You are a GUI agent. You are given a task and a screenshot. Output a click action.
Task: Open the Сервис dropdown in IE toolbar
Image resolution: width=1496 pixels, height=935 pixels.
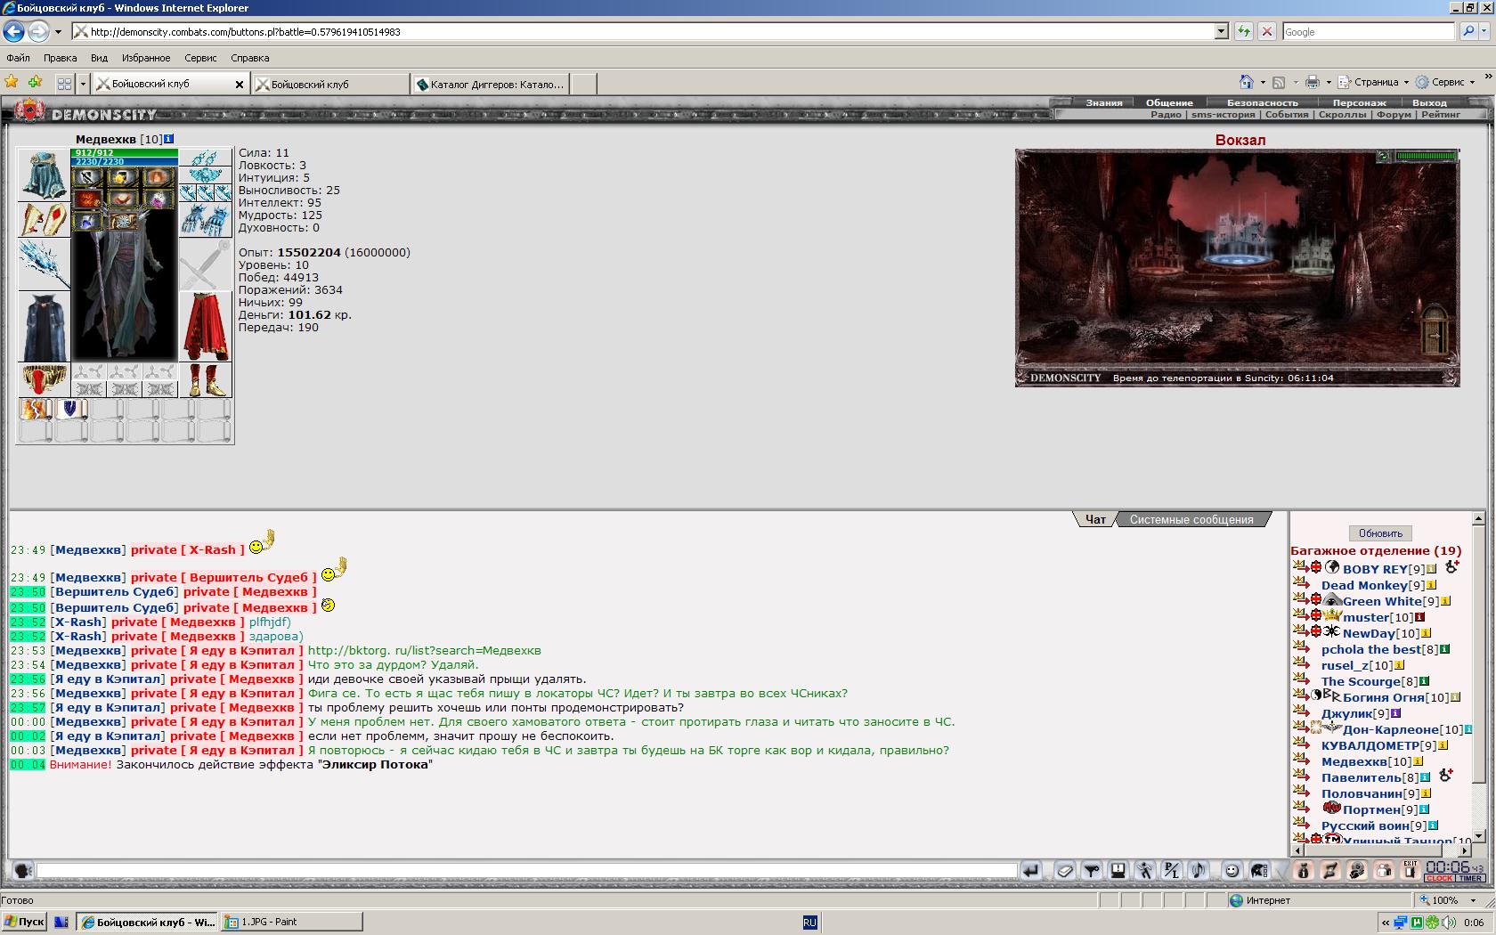(x=1444, y=82)
